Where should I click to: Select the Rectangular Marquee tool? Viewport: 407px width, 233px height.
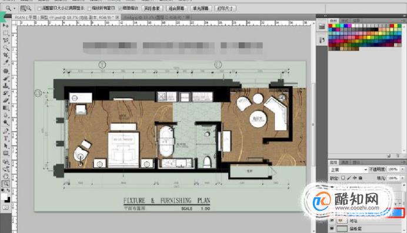(x=5, y=33)
